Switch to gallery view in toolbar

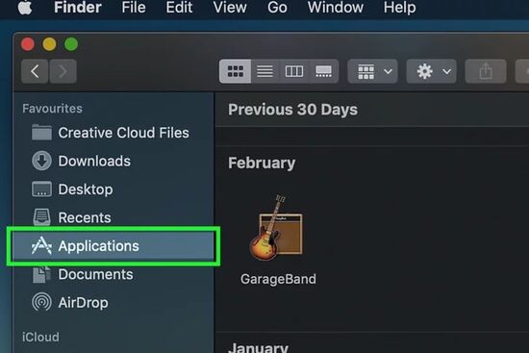point(323,71)
